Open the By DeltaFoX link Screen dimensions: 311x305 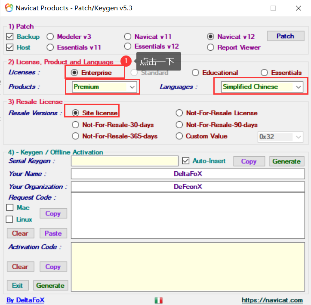pos(25,300)
